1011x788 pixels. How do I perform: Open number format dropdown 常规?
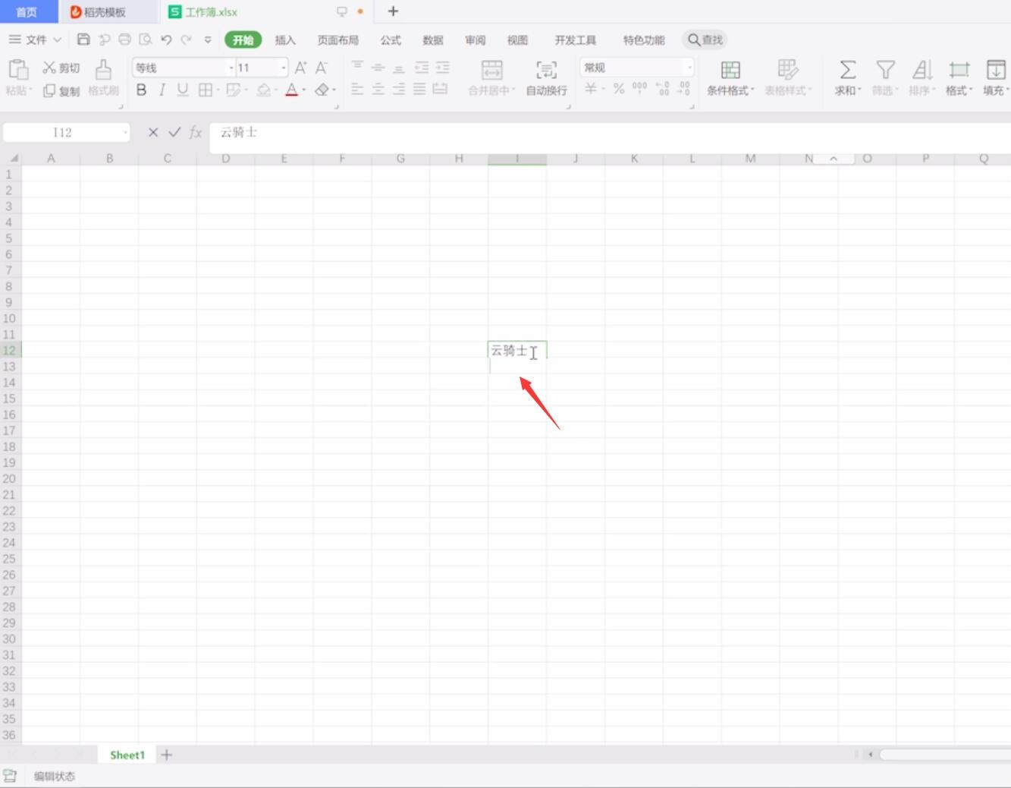(689, 68)
